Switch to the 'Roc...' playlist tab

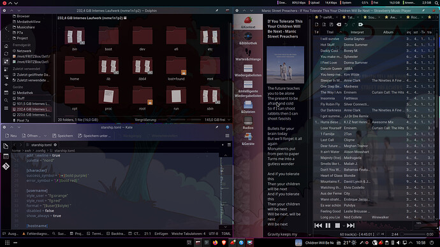(414, 17)
